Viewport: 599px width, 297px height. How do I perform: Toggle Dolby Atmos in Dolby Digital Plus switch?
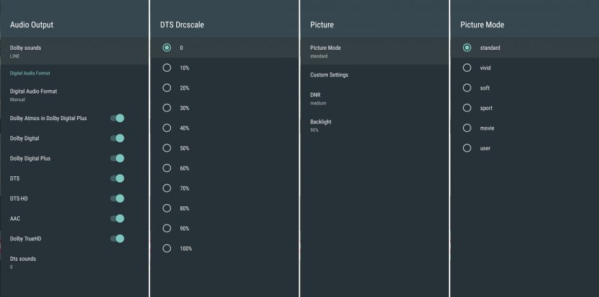(117, 118)
